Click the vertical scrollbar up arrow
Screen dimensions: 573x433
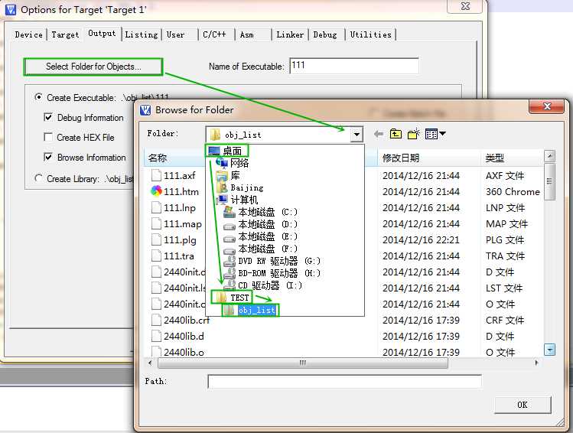(549, 156)
